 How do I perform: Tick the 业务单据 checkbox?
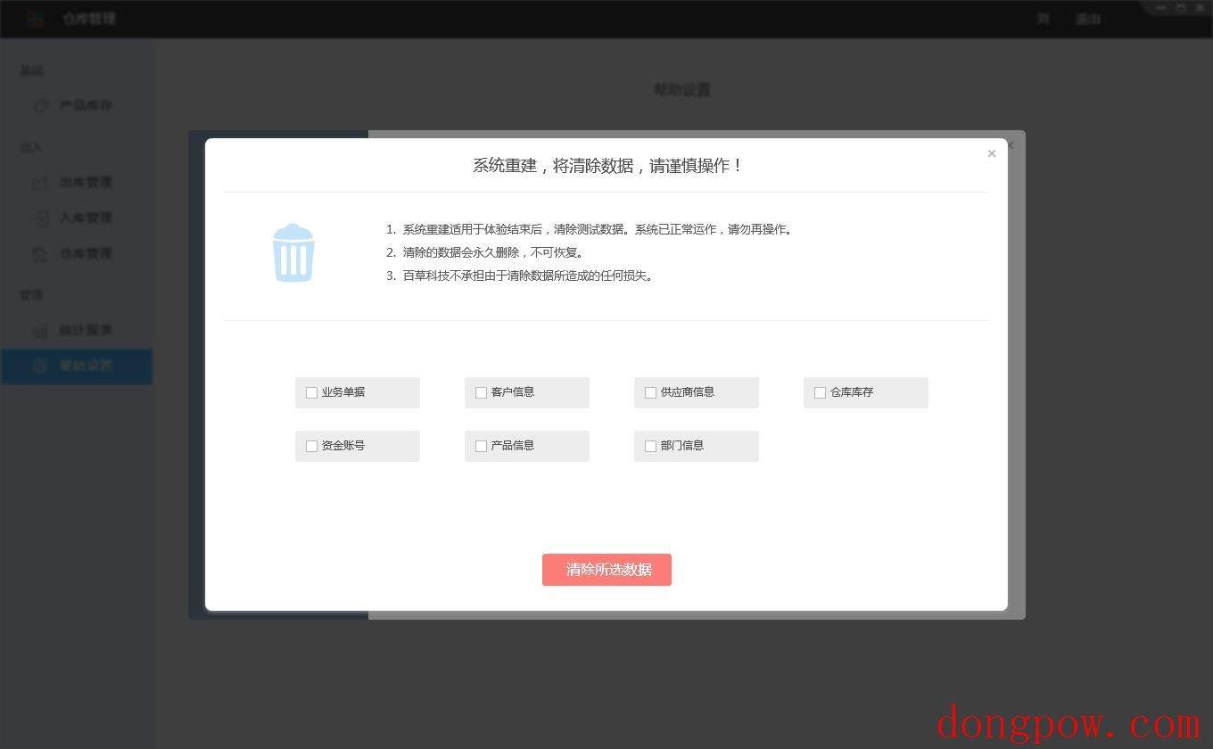311,392
